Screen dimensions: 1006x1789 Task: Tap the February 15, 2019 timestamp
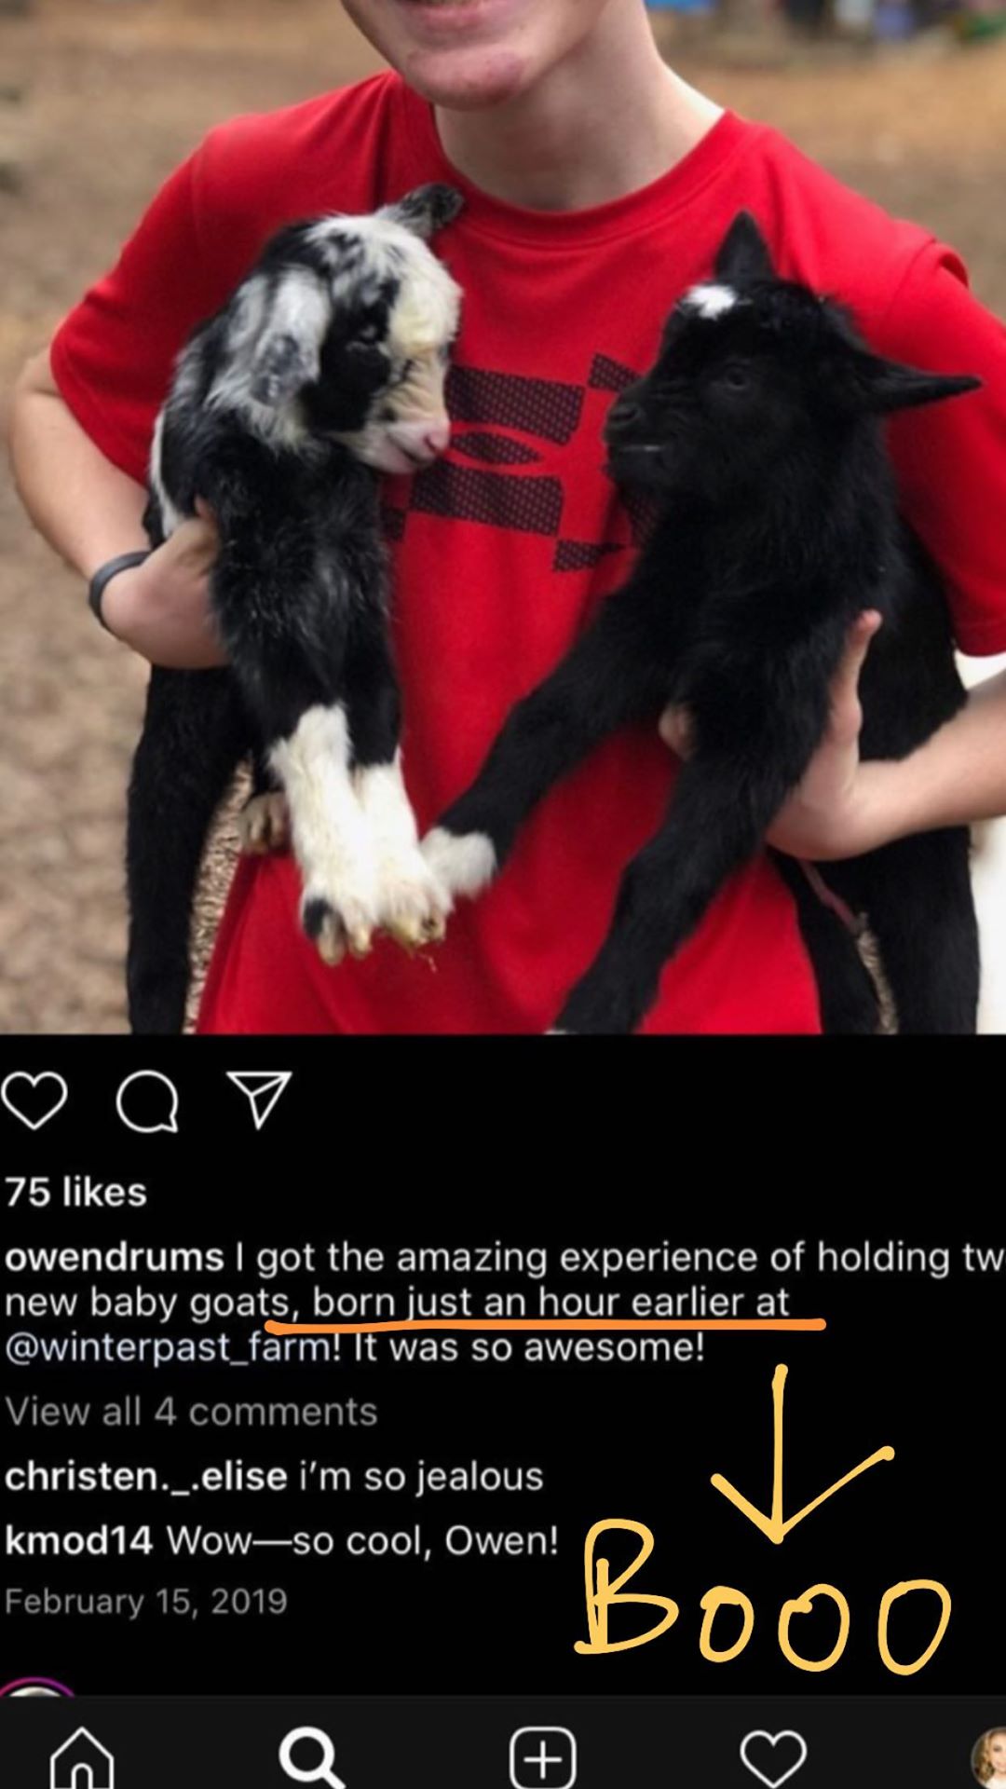[x=146, y=1602]
